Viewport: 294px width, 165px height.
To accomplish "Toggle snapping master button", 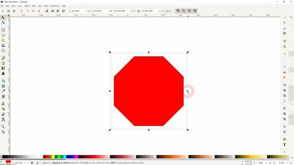I will pyautogui.click(x=291, y=17).
